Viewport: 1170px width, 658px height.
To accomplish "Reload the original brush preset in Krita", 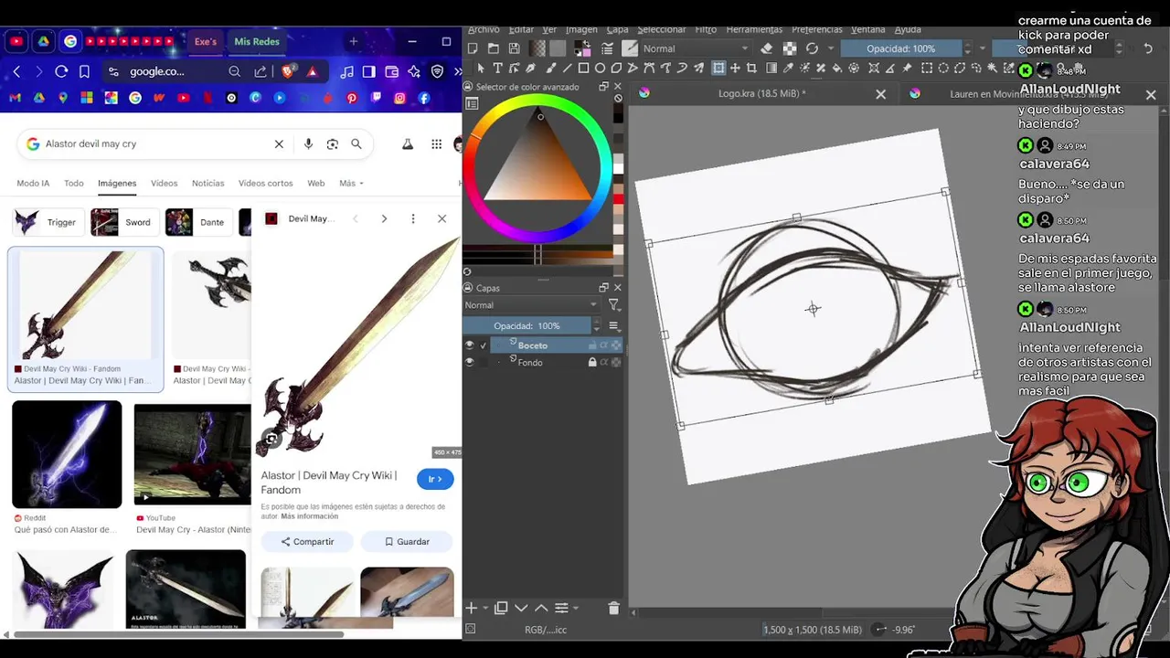I will point(812,48).
